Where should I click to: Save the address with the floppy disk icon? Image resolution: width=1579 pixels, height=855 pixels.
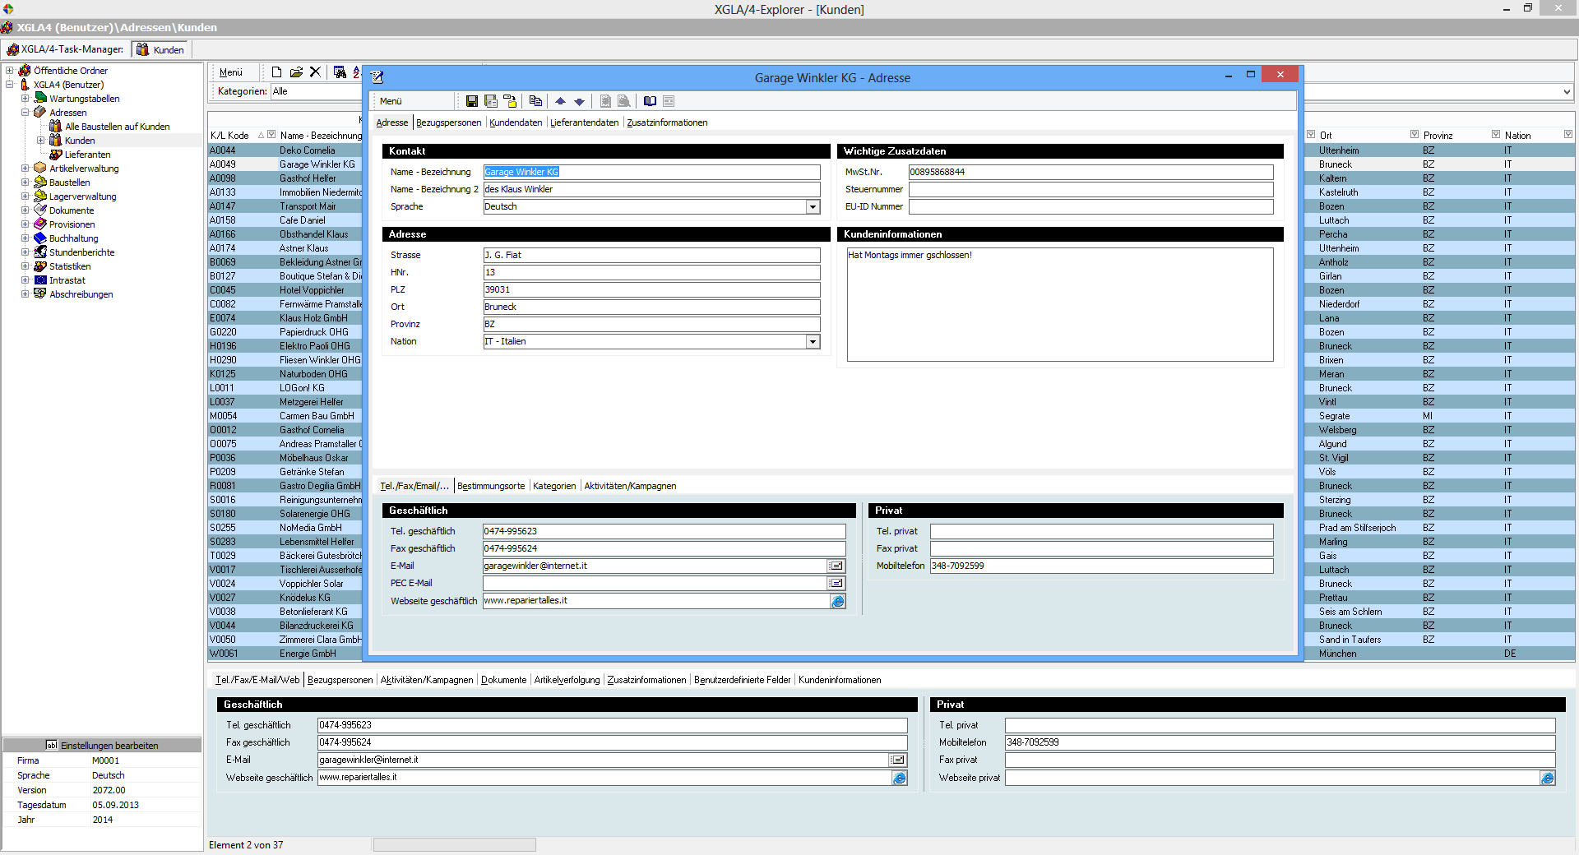(x=471, y=101)
